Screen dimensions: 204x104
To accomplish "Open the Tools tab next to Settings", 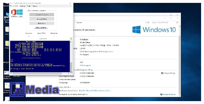I will click(x=29, y=6).
